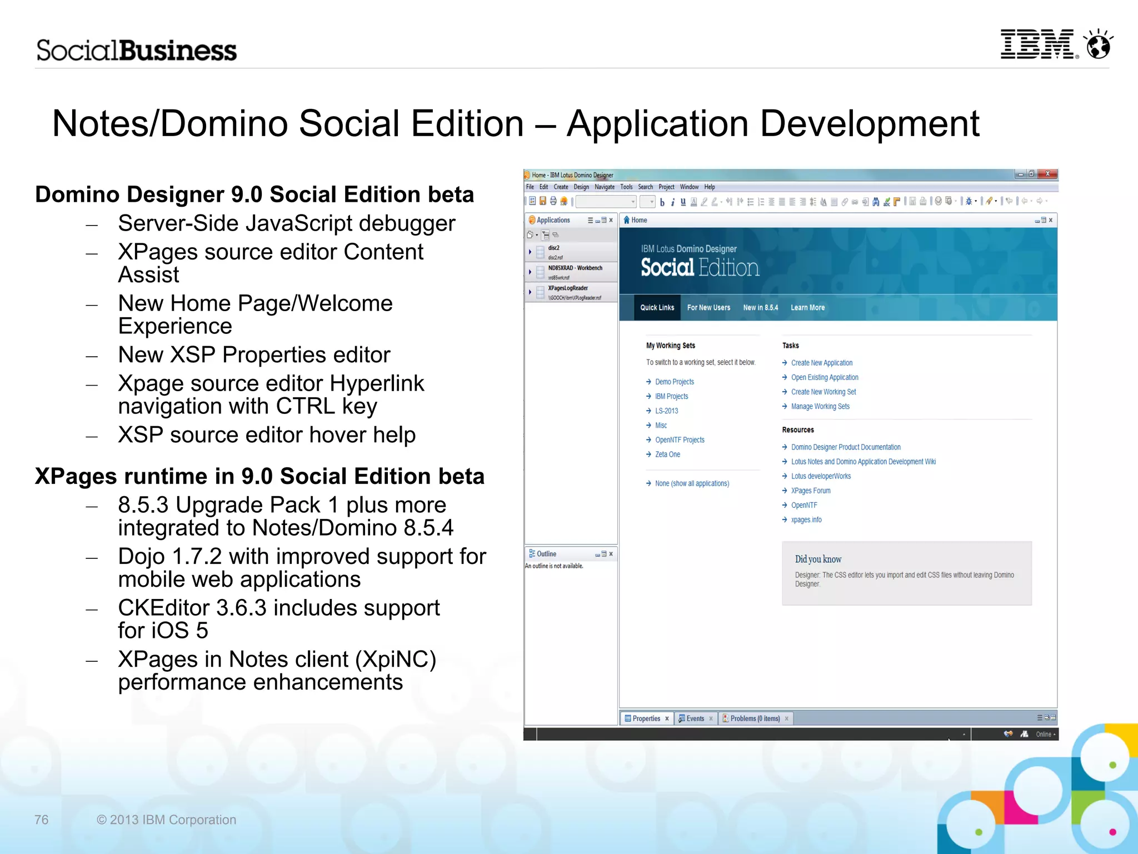Screen dimensions: 1138x854
Task: Click the numbered list icon
Action: coord(761,202)
